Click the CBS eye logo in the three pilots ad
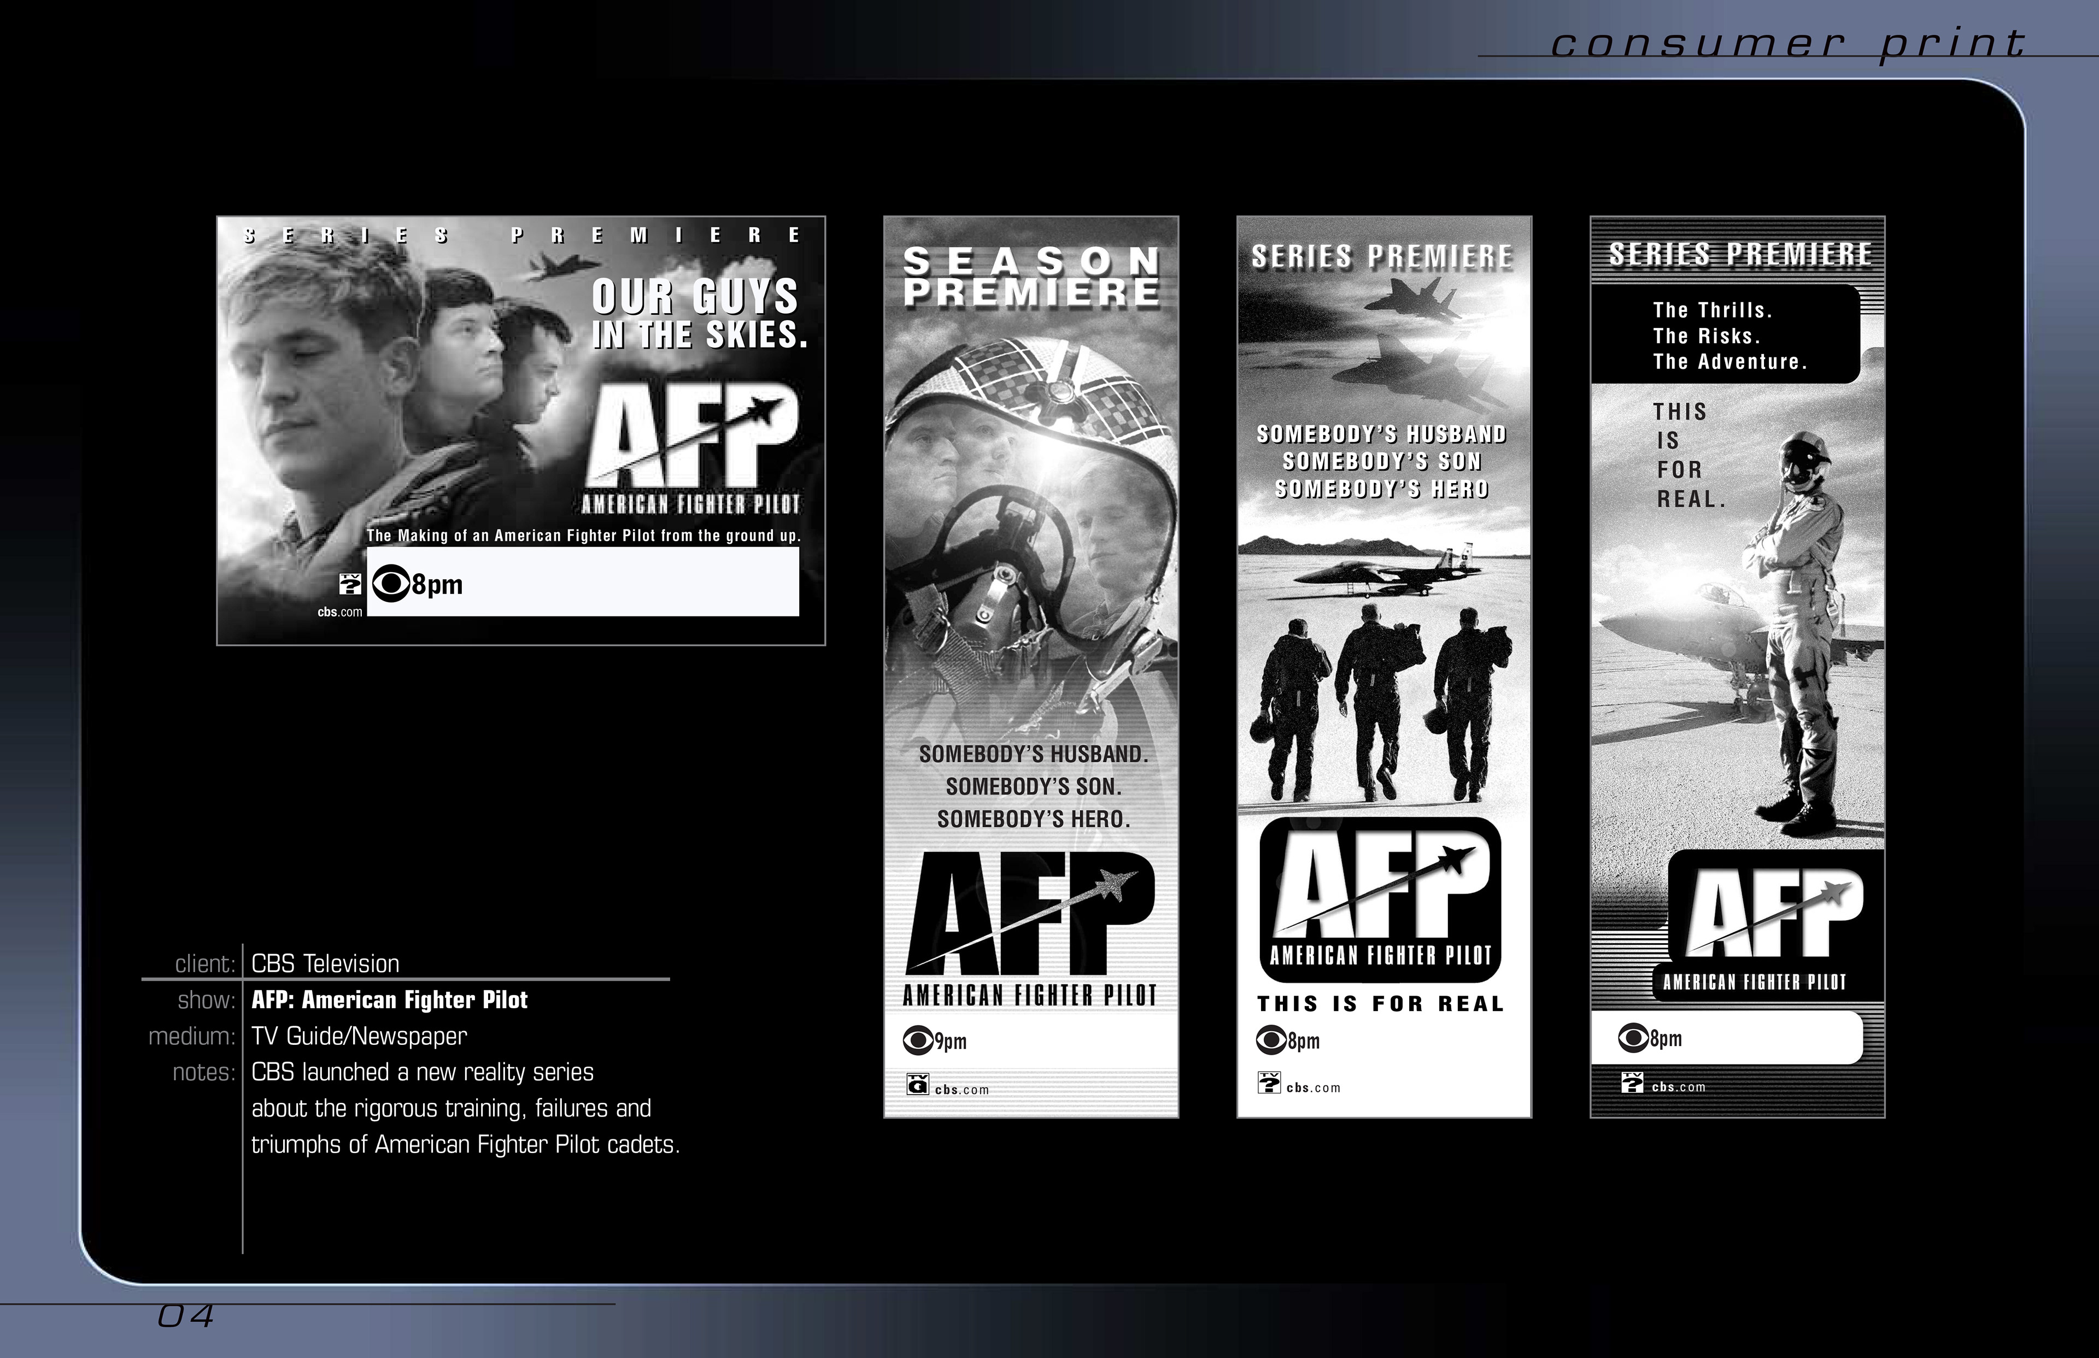The image size is (2099, 1358). (1271, 1040)
